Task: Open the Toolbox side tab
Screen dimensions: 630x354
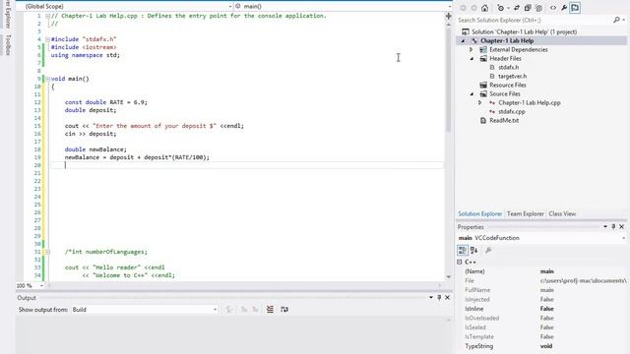Action: click(8, 44)
